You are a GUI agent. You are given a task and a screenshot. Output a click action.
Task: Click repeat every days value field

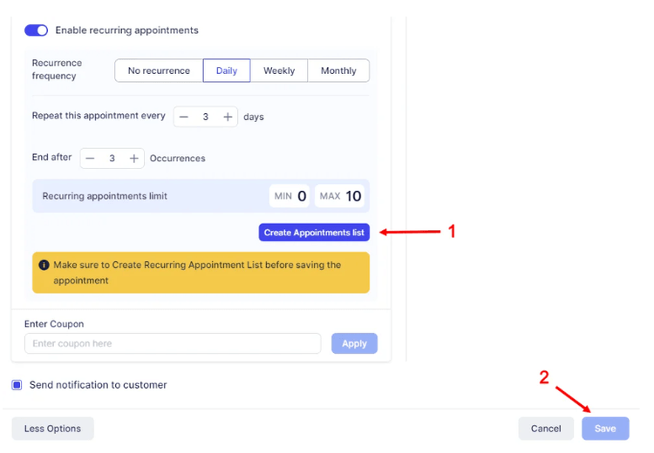206,117
